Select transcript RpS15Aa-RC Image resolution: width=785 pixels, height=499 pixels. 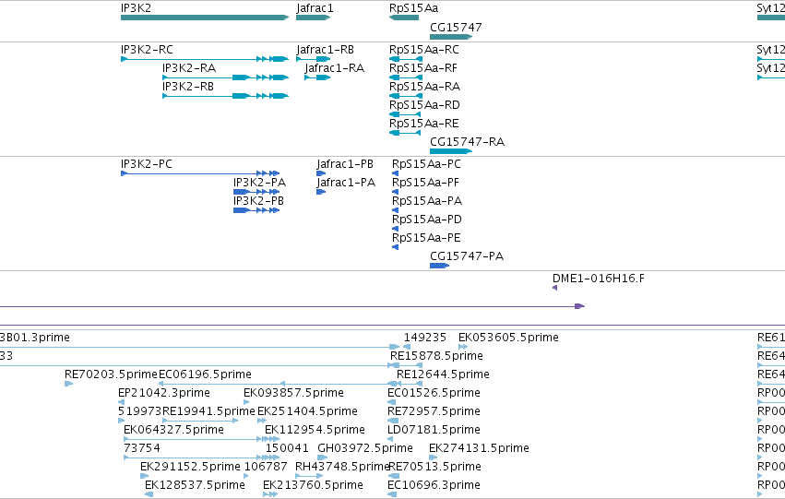406,59
